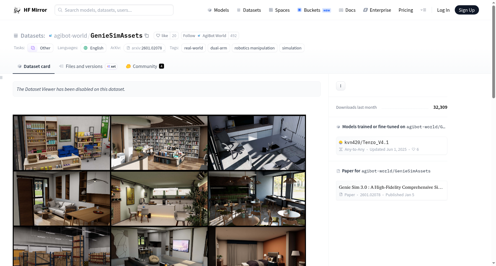496x266 pixels.
Task: Open the agibot-world organization link
Action: point(70,36)
